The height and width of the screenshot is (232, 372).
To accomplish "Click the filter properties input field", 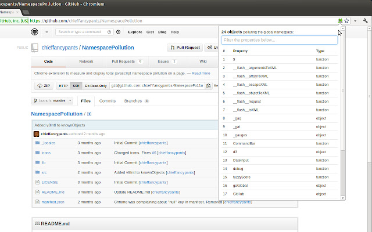I will pos(280,40).
